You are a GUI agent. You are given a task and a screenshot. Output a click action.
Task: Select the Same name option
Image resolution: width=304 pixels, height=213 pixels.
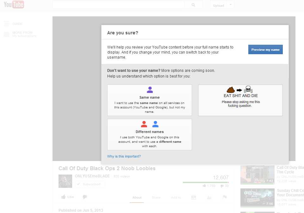[x=150, y=100]
